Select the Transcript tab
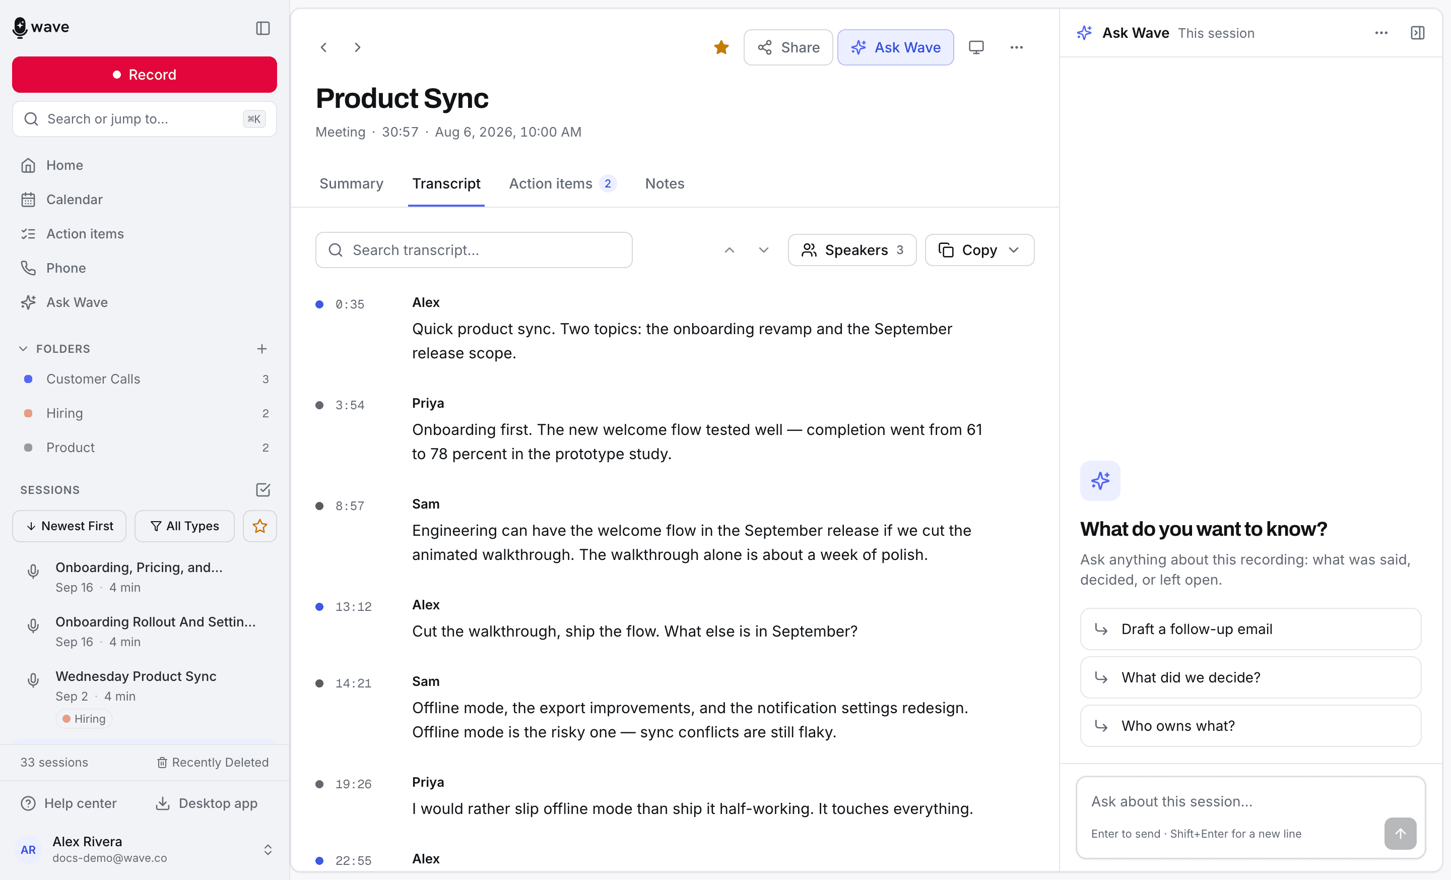Screen dimensions: 1451x880 [446, 184]
